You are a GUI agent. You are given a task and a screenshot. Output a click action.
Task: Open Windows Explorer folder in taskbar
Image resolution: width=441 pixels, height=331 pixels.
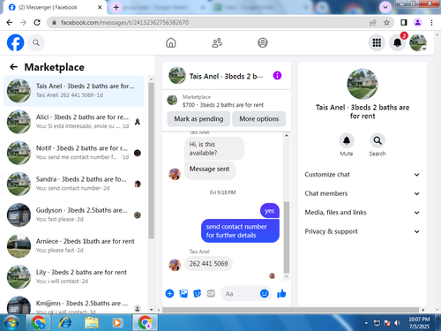[x=92, y=323]
